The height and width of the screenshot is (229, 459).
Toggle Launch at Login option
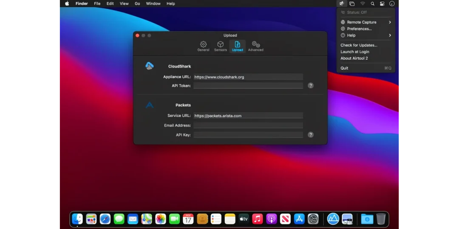[x=366, y=52]
